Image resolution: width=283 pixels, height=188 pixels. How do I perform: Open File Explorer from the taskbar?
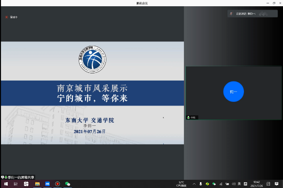37,184
